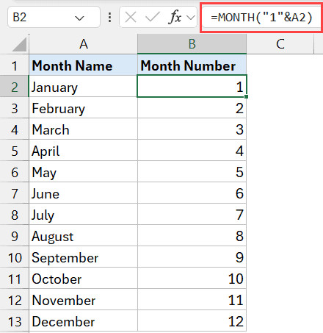Click the "Month Name" header cell

pyautogui.click(x=83, y=65)
